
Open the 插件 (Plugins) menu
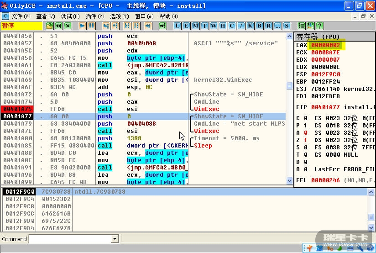(94, 16)
